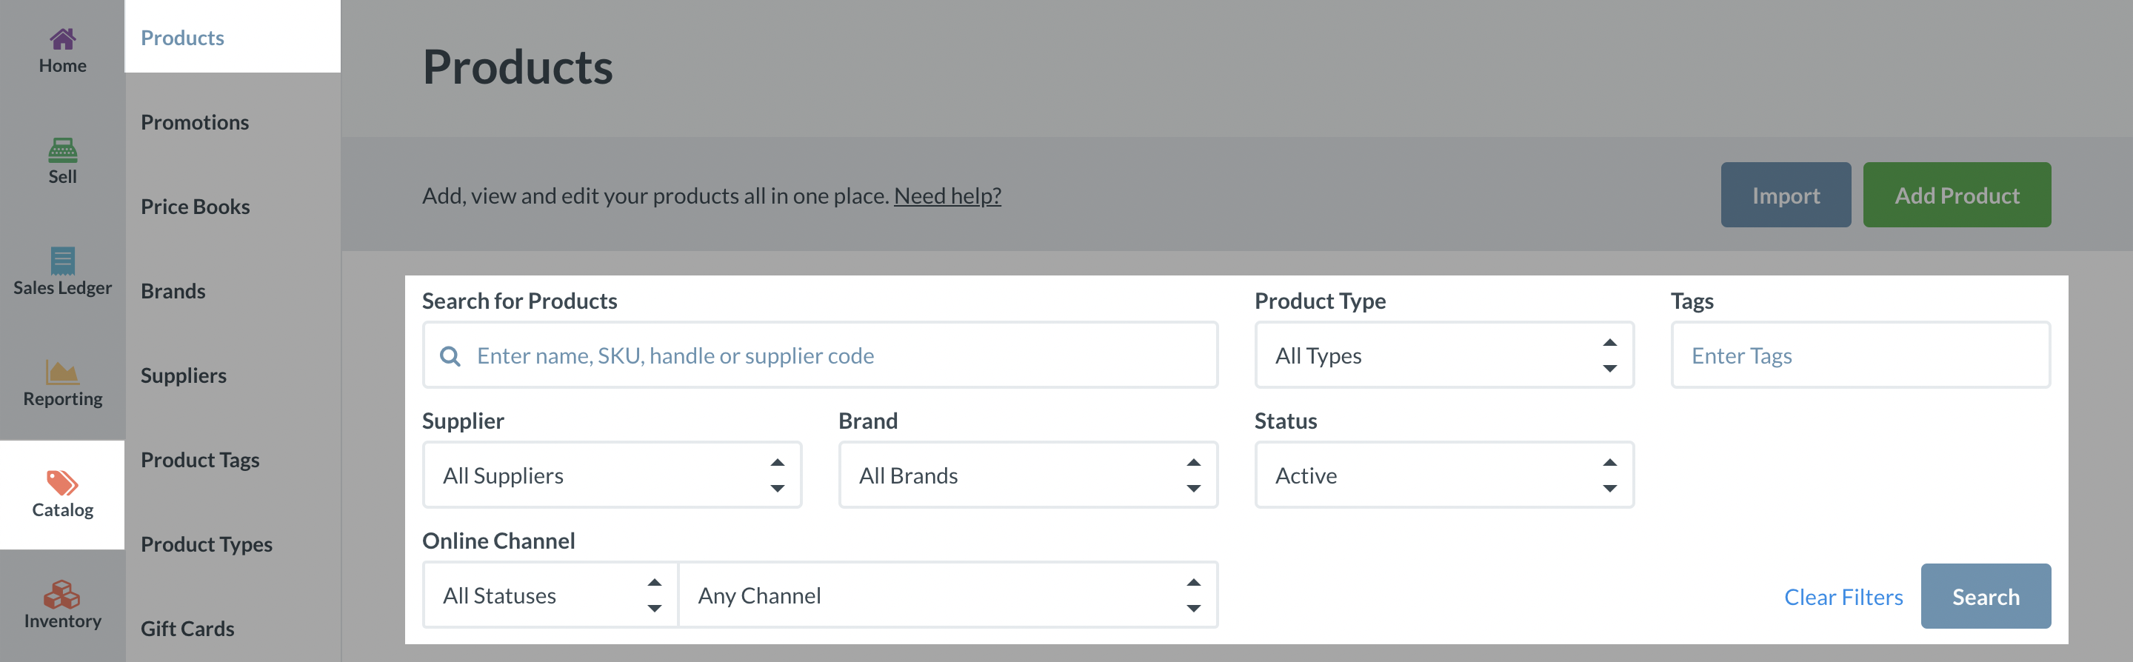Expand the Product Type dropdown
2133x662 pixels.
1443,356
